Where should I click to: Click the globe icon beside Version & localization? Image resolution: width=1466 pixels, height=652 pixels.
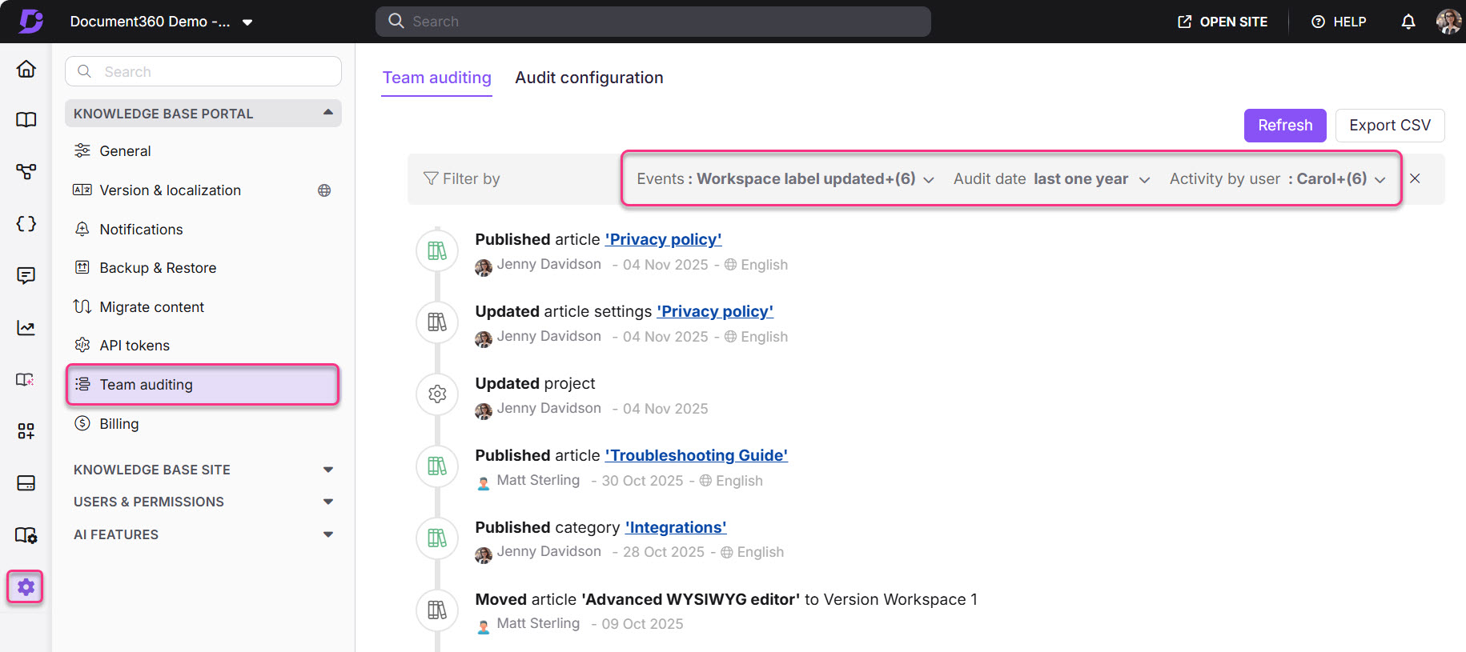[324, 190]
